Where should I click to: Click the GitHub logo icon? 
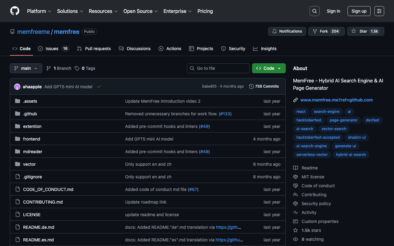pyautogui.click(x=15, y=11)
